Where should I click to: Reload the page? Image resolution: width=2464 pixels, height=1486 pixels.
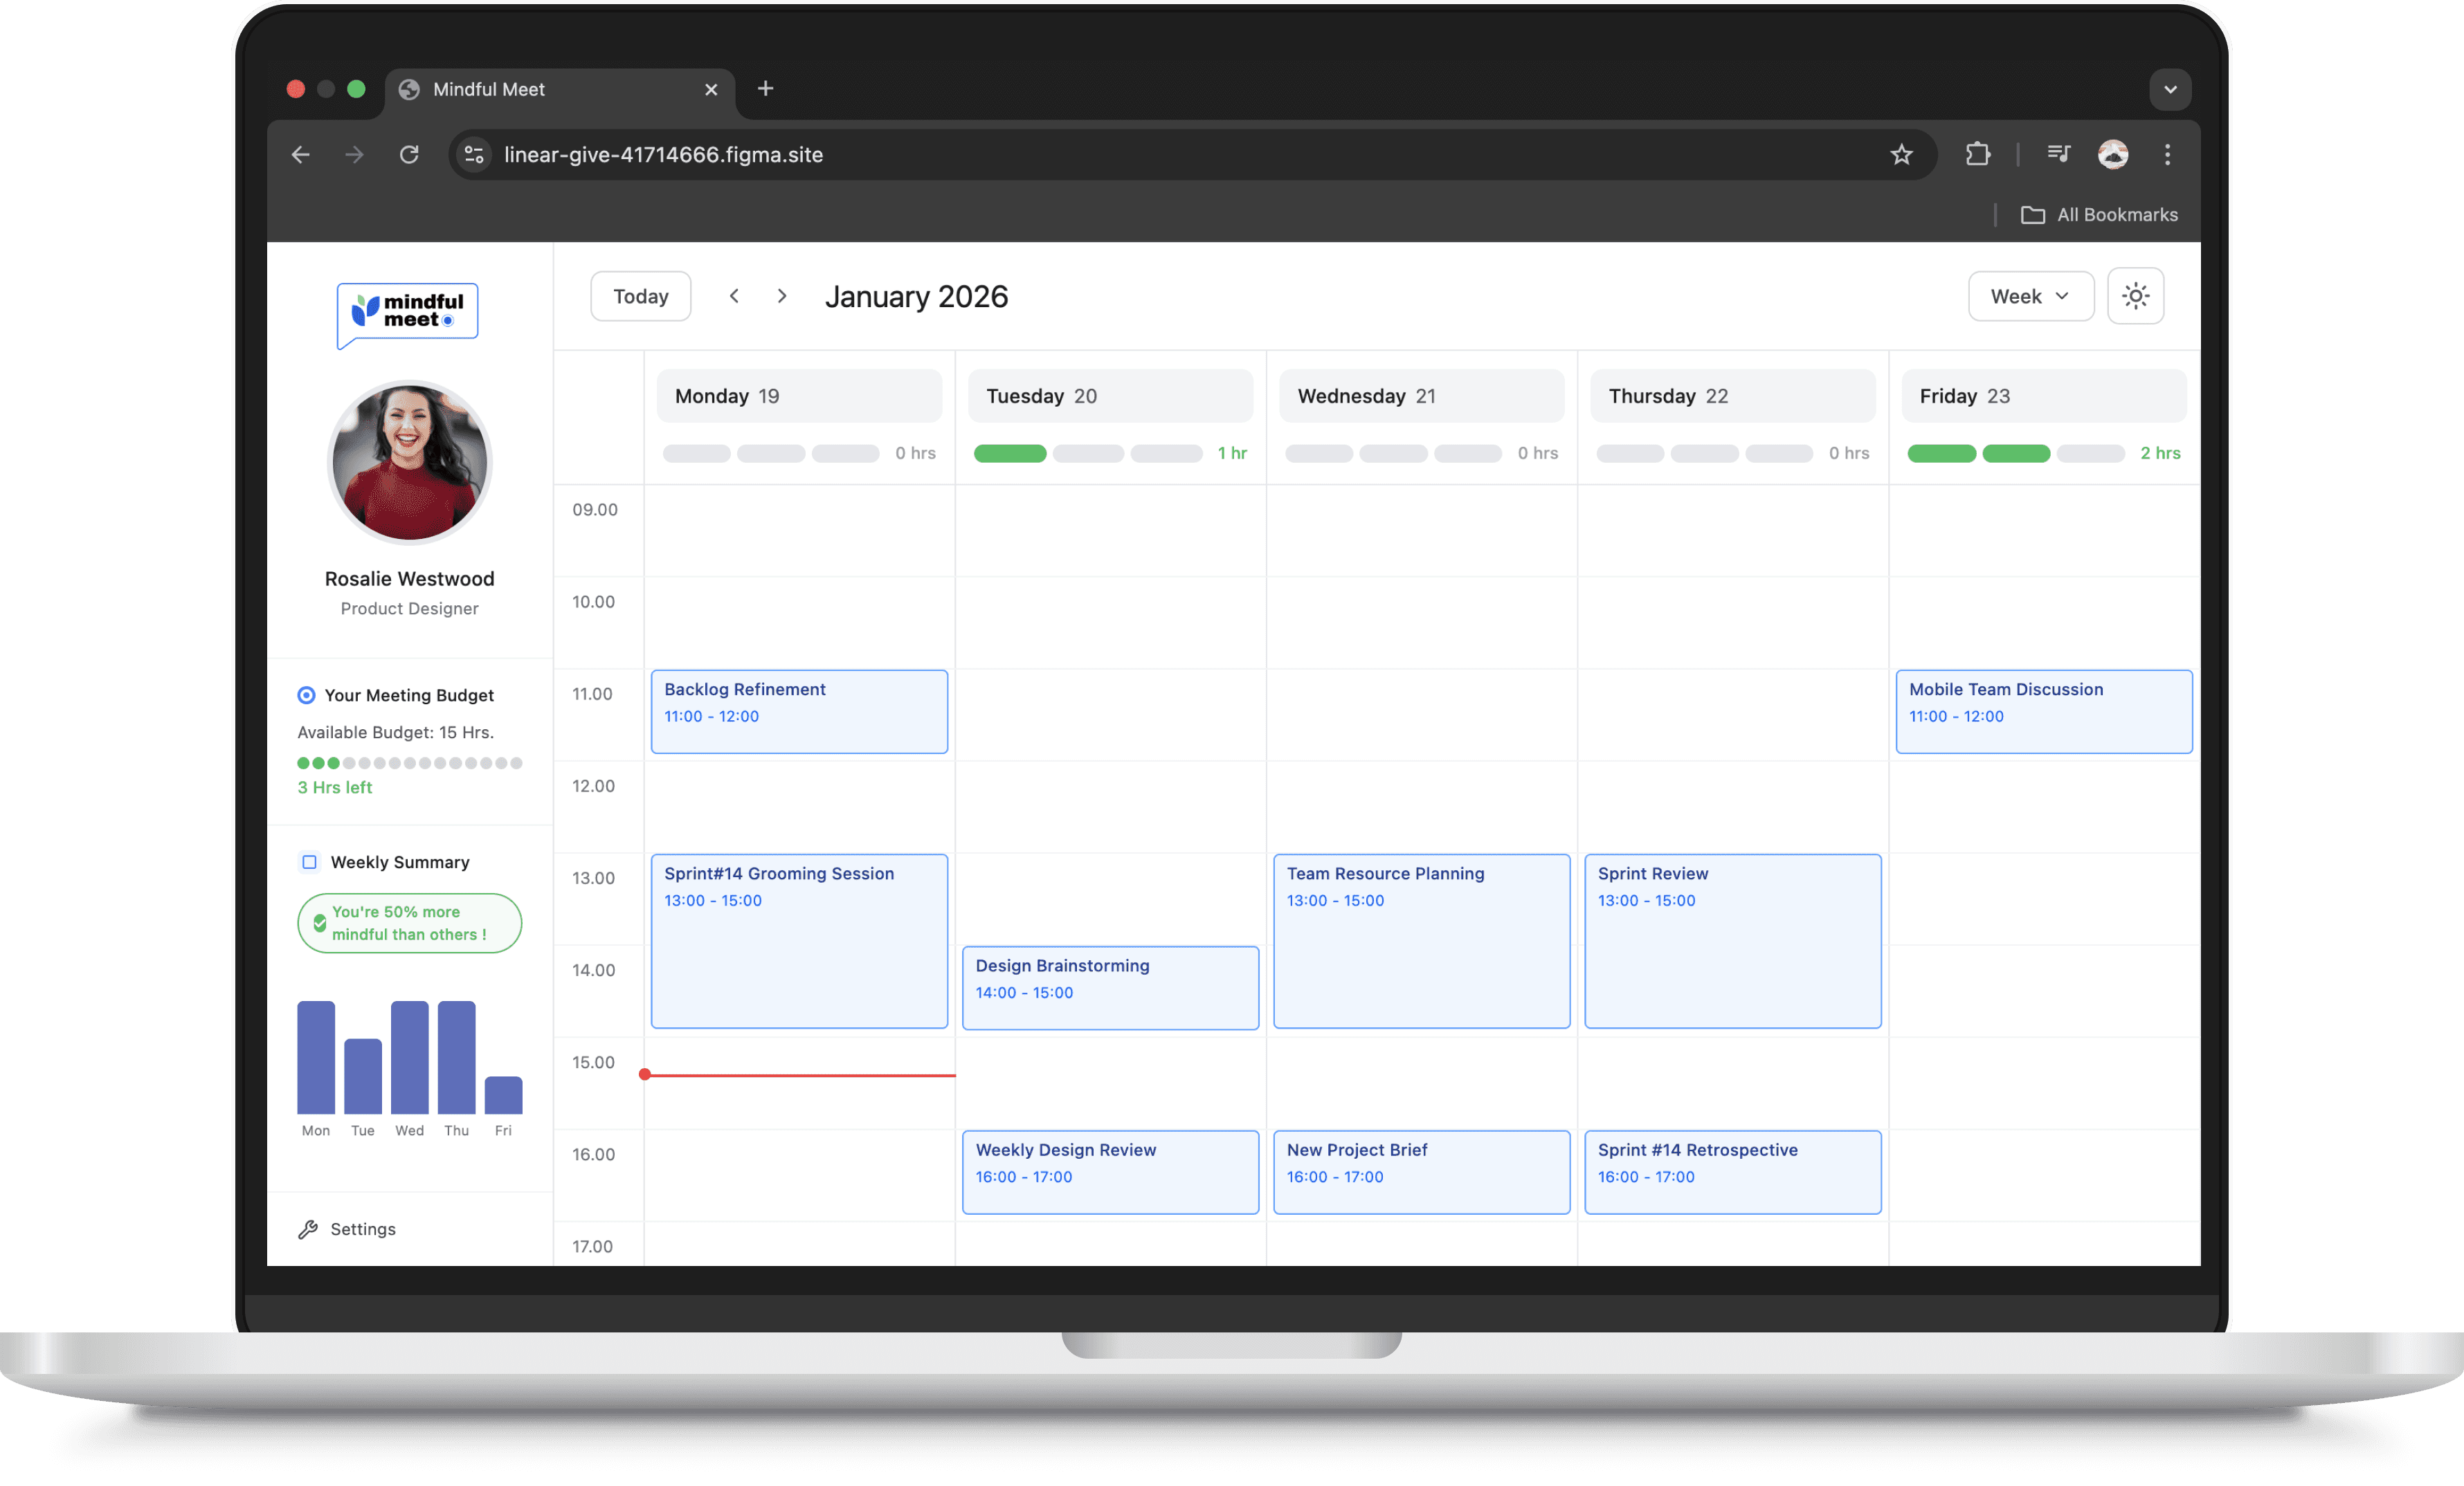(x=409, y=155)
